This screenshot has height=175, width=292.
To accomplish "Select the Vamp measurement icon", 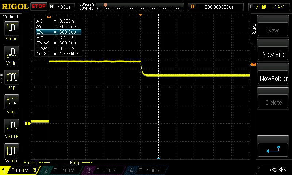I will tap(12, 151).
